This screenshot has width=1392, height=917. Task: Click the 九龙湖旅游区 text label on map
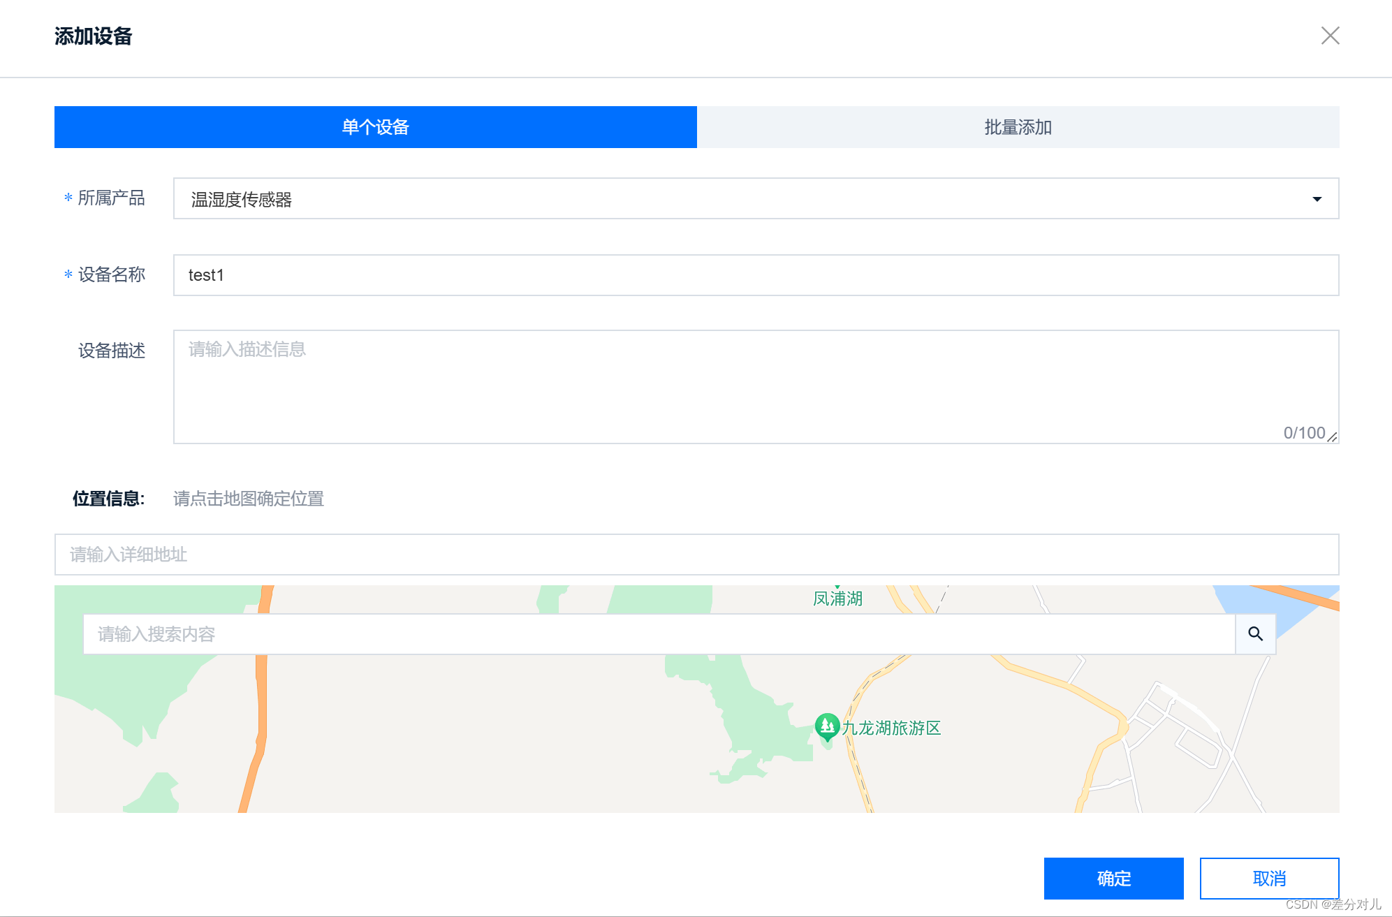pos(891,728)
